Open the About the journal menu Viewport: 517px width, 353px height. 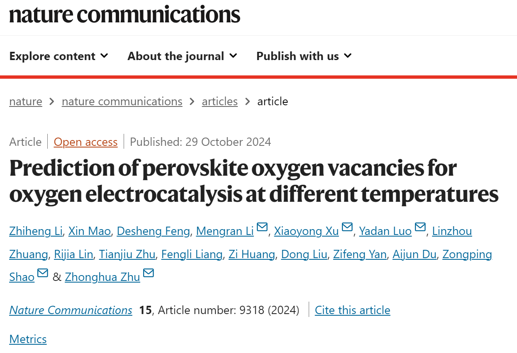click(182, 56)
